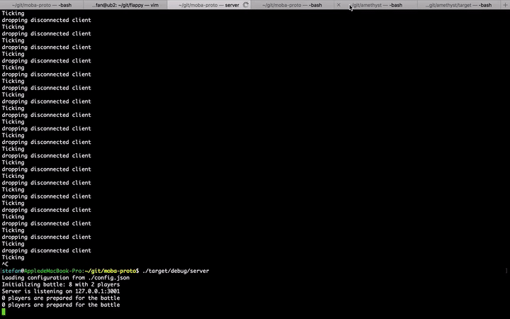The width and height of the screenshot is (510, 319).
Task: Click the ^C interrupt line
Action: pos(5,264)
